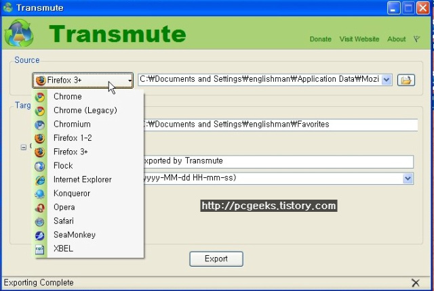Click the 'Exported by Transmute' text field
Screen dimensions: 434x291
click(279, 161)
